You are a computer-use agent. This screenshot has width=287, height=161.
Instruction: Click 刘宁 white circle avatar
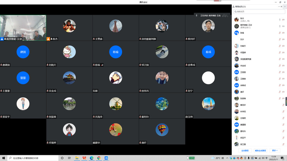coord(208,78)
